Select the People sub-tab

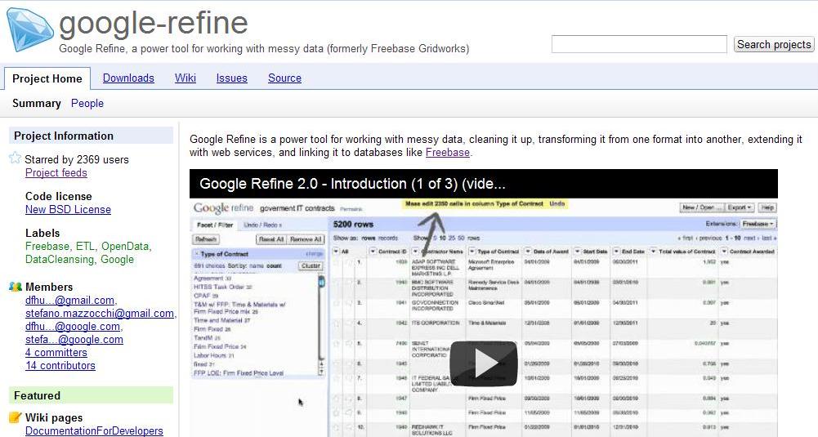tap(87, 103)
